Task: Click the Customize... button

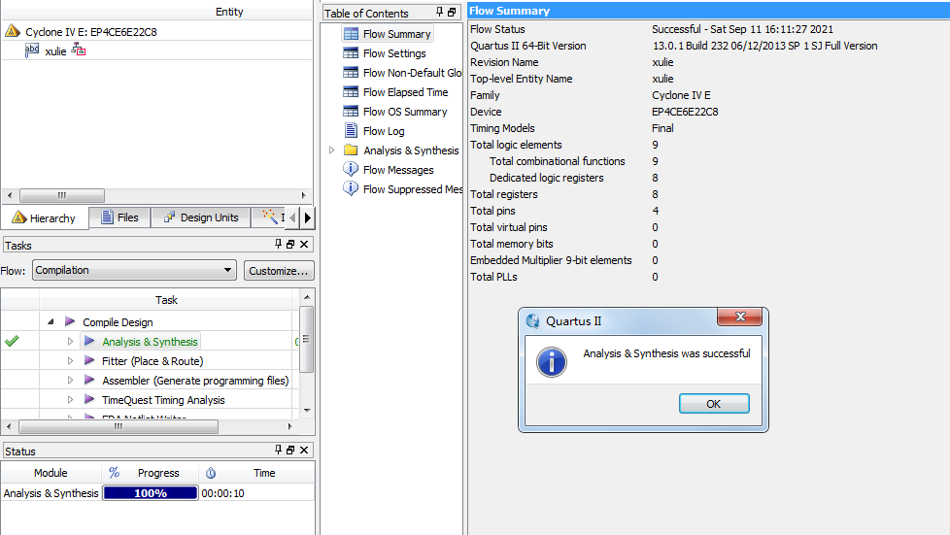Action: 279,271
